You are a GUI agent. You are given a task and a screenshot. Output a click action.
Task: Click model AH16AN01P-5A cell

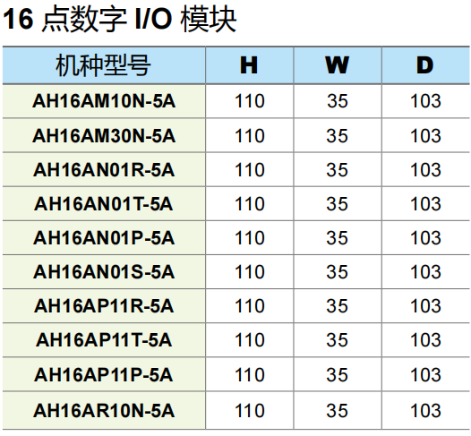click(x=104, y=238)
